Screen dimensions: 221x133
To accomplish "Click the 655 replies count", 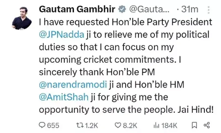I will pyautogui.click(x=53, y=126).
